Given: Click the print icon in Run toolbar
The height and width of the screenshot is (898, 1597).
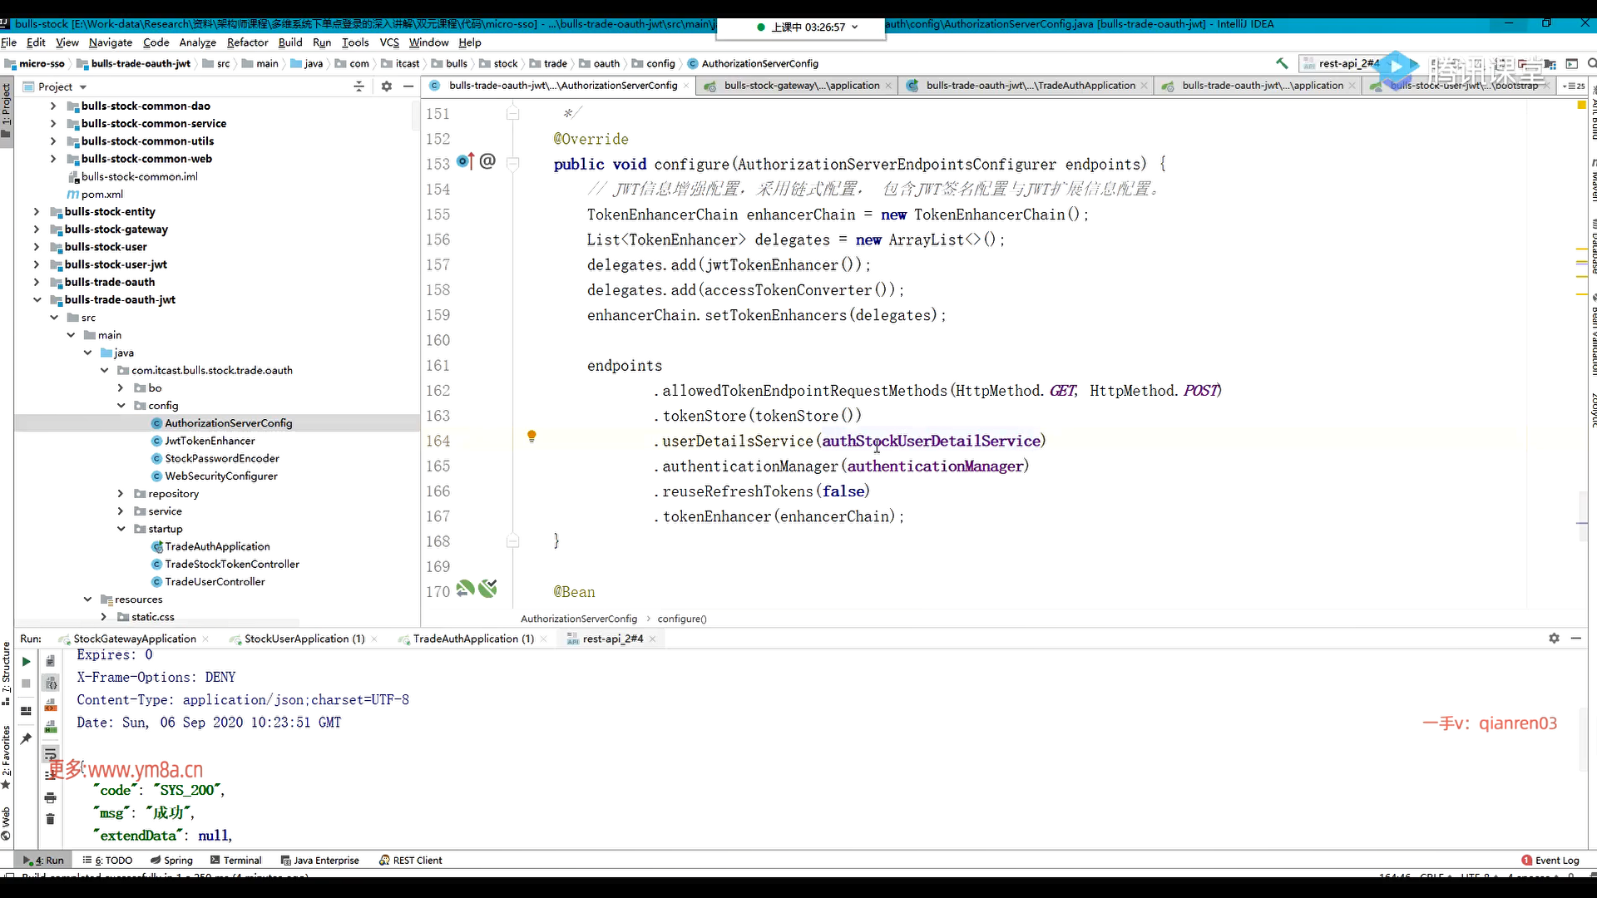Looking at the screenshot, I should (51, 797).
